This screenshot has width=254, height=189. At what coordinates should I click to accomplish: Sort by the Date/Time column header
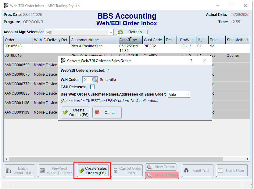[x=130, y=40]
